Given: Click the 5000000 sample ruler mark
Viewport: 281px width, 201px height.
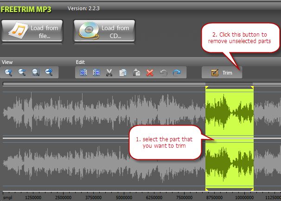Looking at the screenshot, I should point(124,198).
